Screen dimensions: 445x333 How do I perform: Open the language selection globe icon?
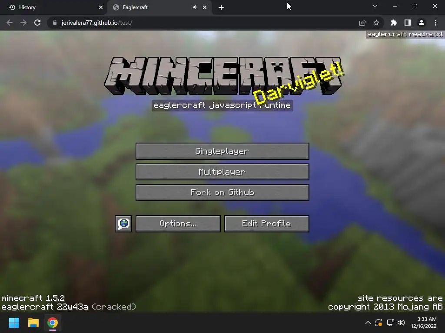point(123,224)
